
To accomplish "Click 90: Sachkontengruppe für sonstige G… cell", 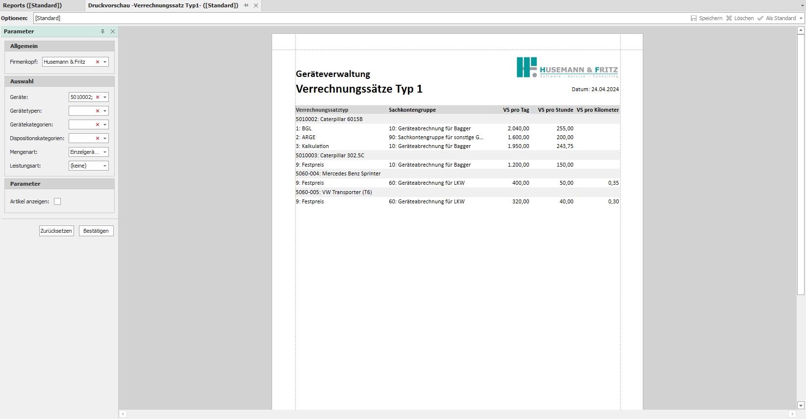I will (x=436, y=137).
